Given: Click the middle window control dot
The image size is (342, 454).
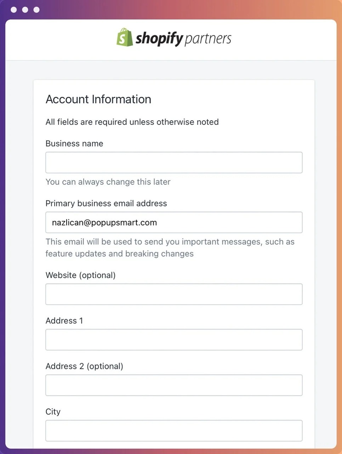Looking at the screenshot, I should (25, 10).
